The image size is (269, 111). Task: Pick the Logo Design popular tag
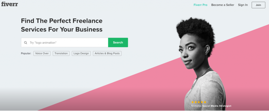[x=81, y=53]
